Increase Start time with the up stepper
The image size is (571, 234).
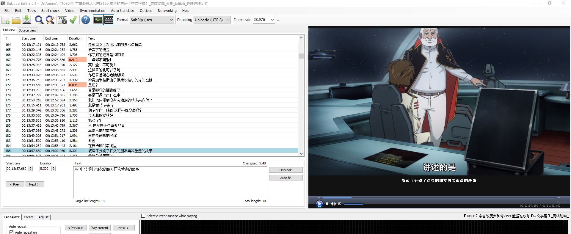(x=31, y=167)
